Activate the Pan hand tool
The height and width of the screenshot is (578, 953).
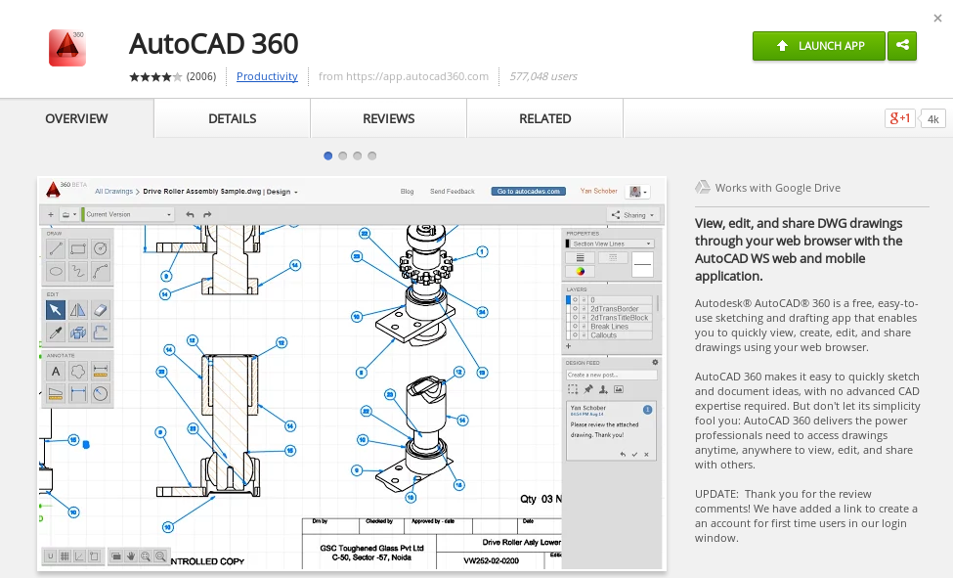(x=130, y=556)
